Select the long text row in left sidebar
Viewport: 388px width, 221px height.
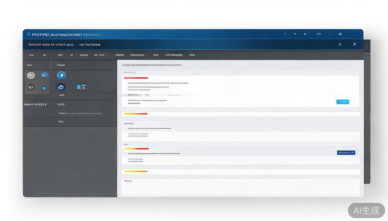coord(80,113)
